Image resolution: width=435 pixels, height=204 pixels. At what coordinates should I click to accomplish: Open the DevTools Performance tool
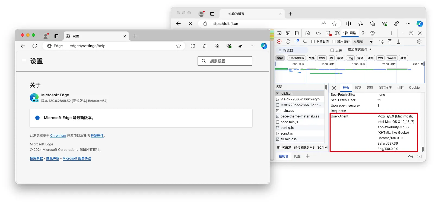pyautogui.click(x=363, y=33)
